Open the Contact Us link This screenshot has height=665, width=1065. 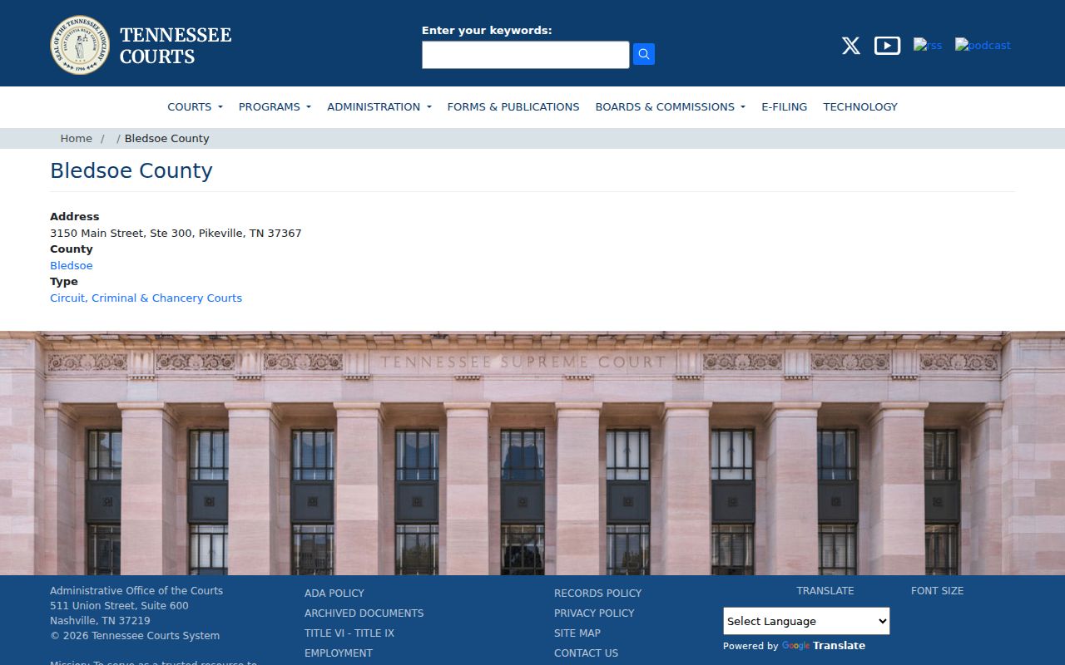coord(587,653)
